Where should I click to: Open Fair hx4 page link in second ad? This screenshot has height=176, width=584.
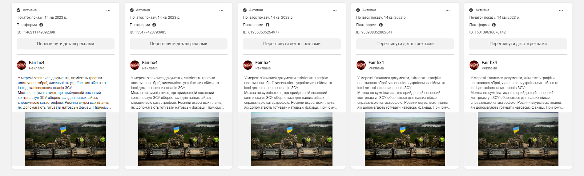(150, 62)
